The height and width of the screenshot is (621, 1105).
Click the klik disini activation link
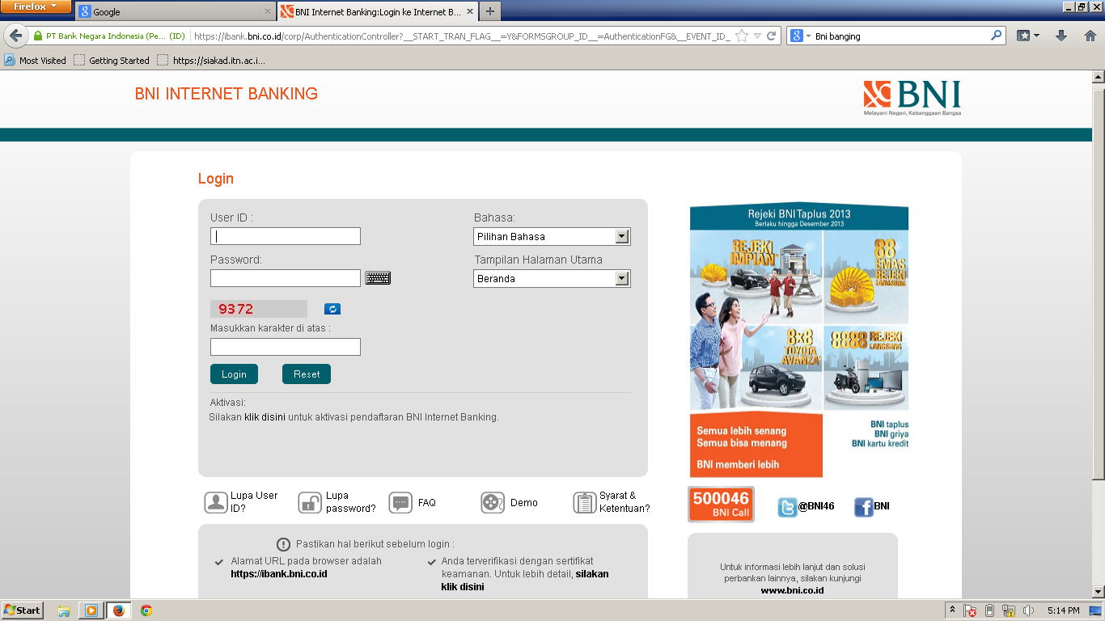265,417
